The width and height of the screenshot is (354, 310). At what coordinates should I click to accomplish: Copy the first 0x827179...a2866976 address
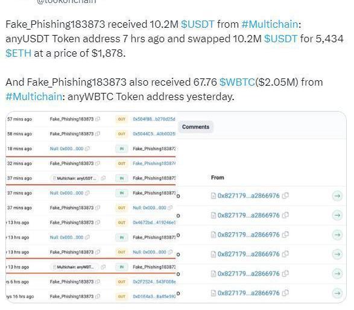pos(285,195)
